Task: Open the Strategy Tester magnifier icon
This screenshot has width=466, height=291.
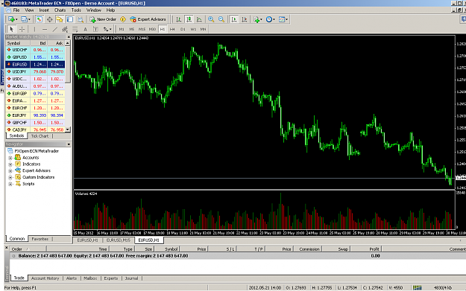Action: pyautogui.click(x=81, y=19)
